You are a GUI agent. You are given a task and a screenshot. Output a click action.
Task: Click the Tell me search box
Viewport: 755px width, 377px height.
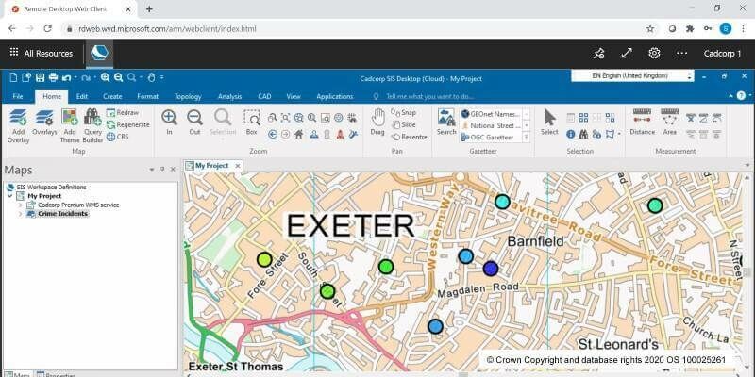click(429, 96)
